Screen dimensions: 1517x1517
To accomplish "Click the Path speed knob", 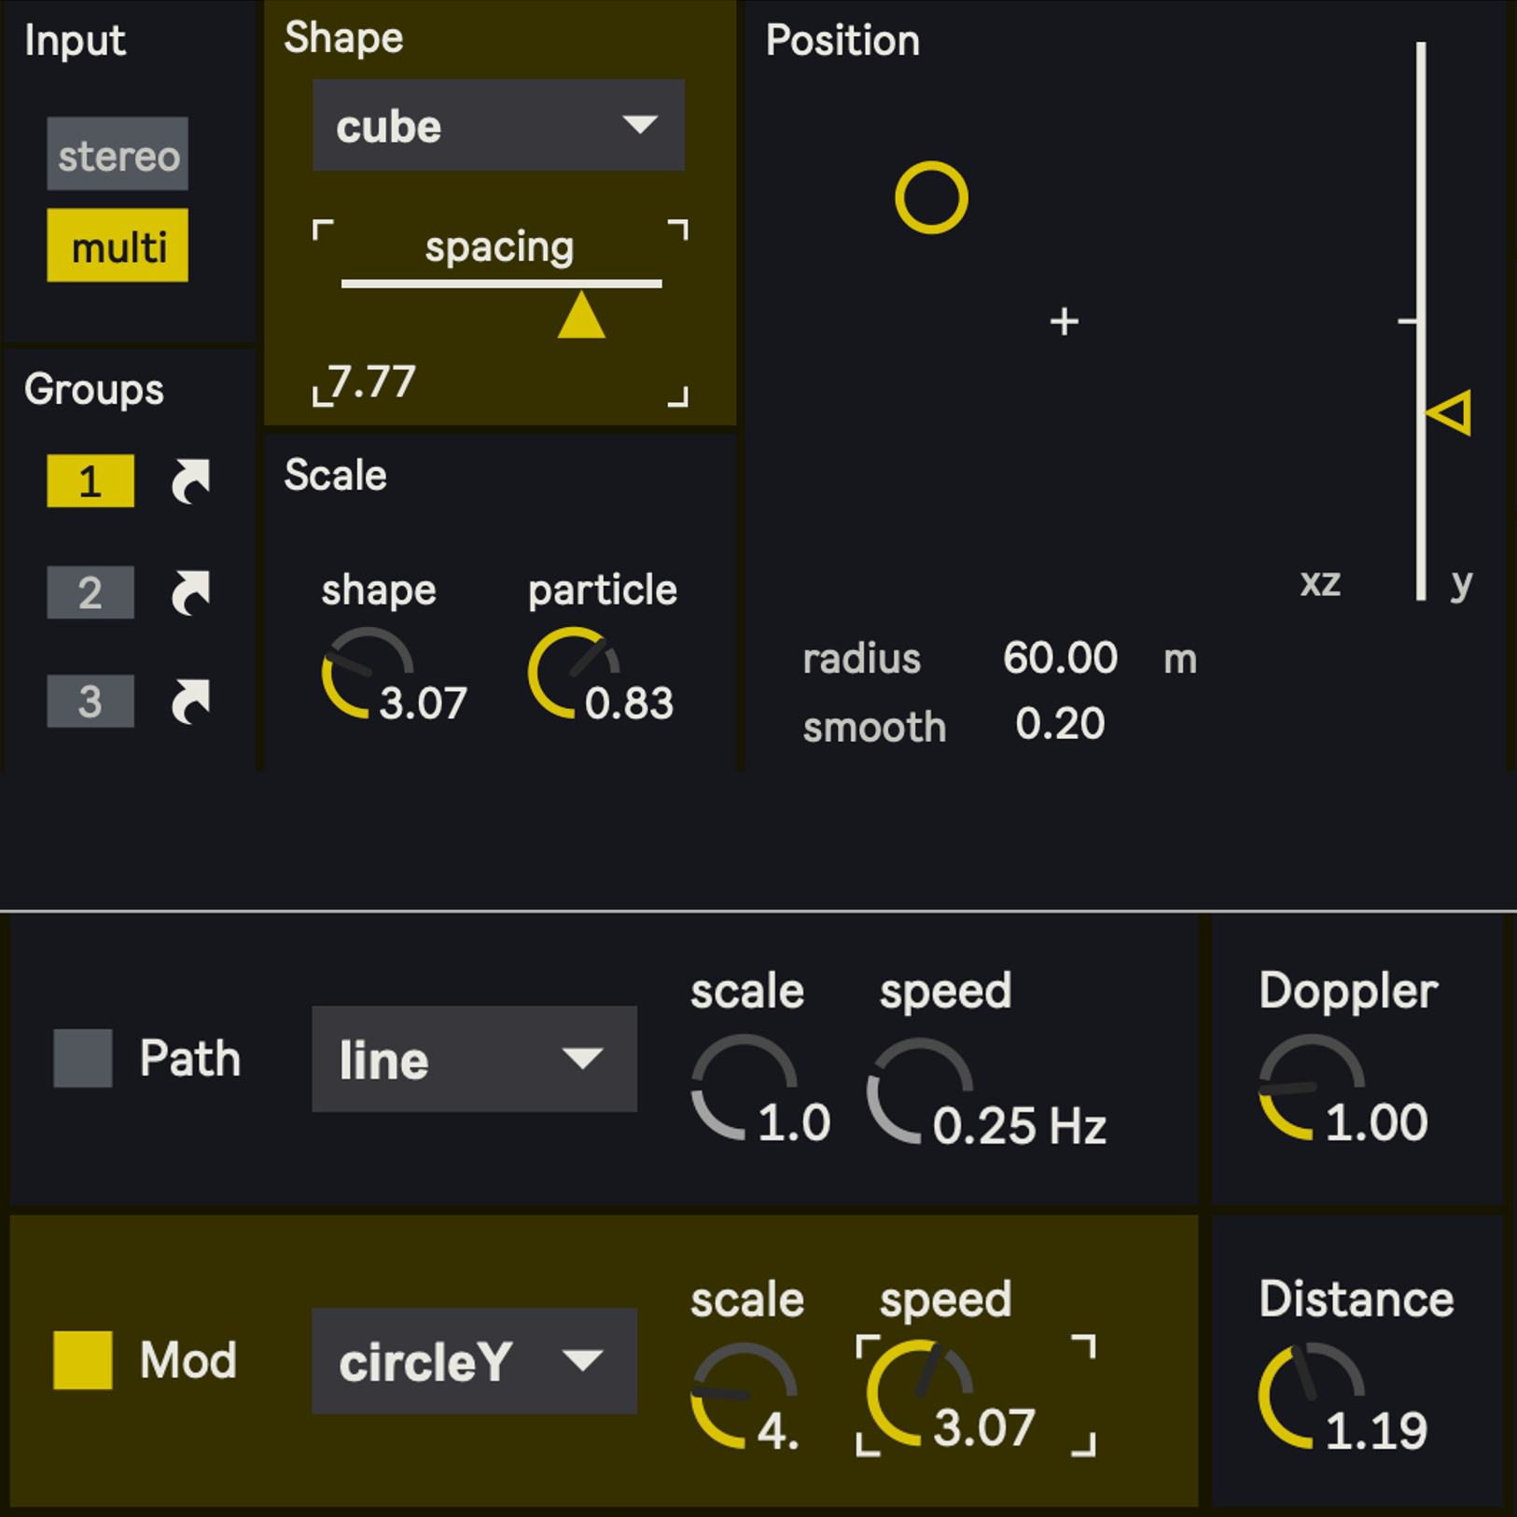I will click(920, 1090).
